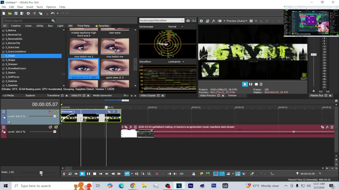Show Third Party plug-ins
Viewport: 339px width, 190px height.
tap(83, 26)
